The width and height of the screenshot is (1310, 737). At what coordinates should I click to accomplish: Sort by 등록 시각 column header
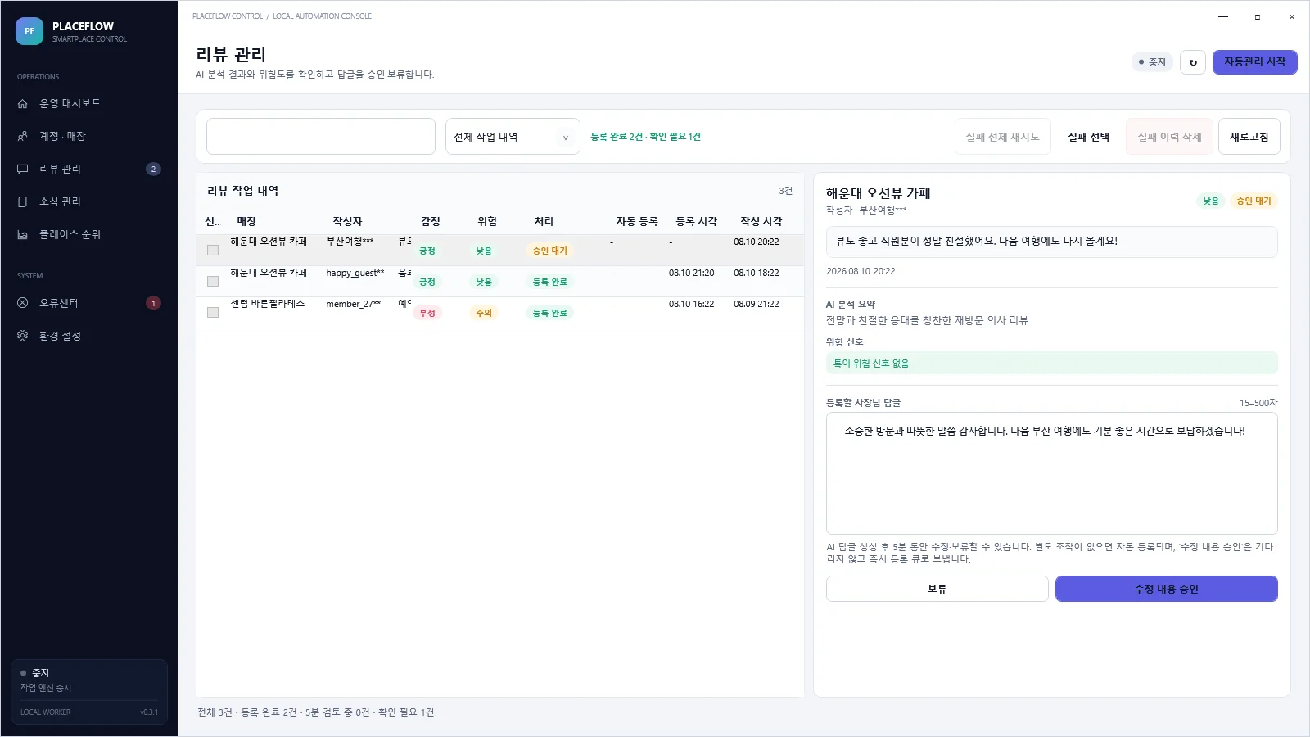point(696,221)
